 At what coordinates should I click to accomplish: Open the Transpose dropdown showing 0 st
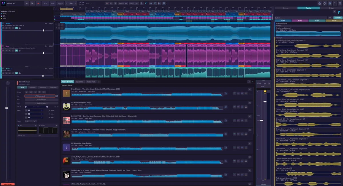tap(31, 121)
